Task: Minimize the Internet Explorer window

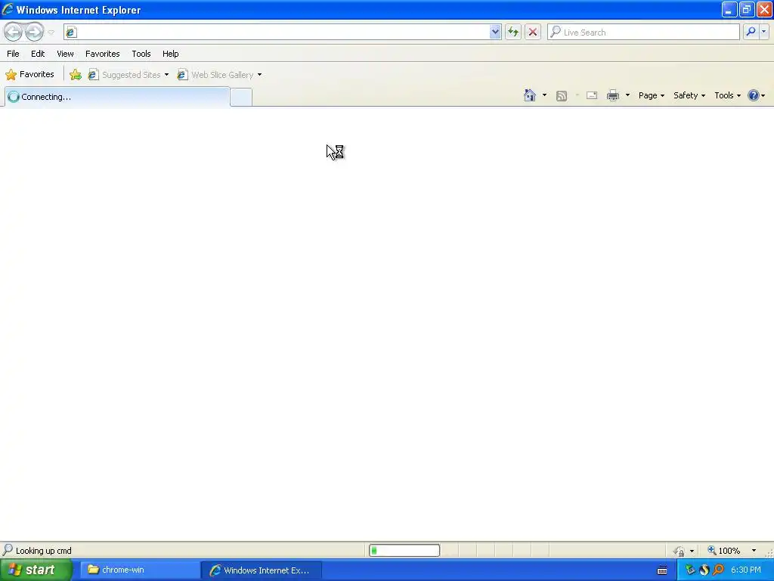Action: [729, 9]
